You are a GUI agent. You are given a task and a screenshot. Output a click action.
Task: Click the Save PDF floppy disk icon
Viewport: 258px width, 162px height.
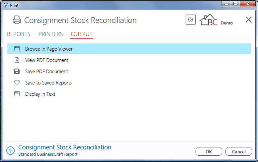pos(17,72)
